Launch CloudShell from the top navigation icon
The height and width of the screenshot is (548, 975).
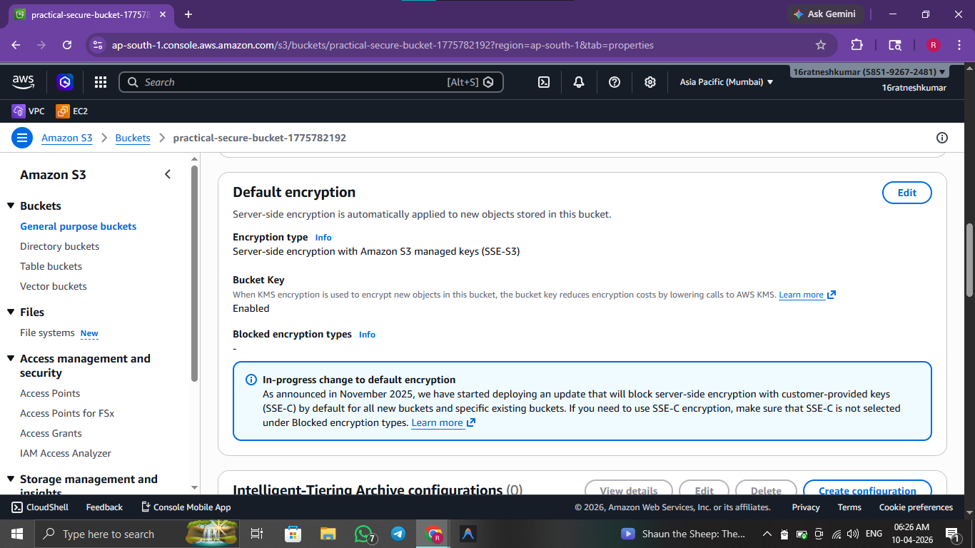point(544,82)
